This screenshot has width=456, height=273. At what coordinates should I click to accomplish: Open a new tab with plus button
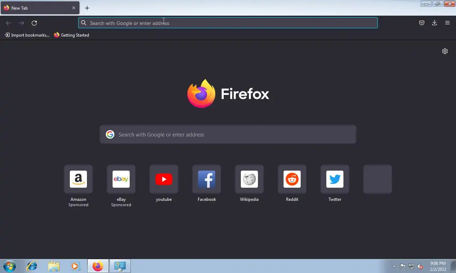(x=87, y=8)
